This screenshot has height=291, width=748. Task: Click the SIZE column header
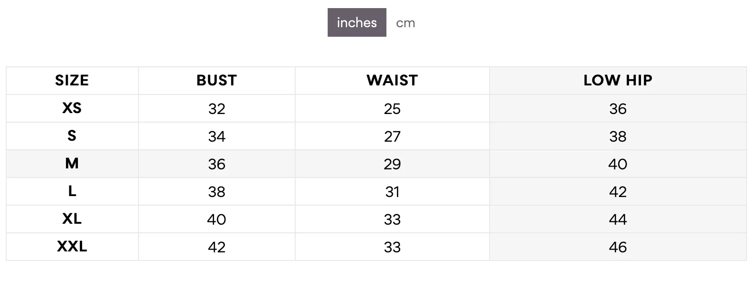pos(72,80)
